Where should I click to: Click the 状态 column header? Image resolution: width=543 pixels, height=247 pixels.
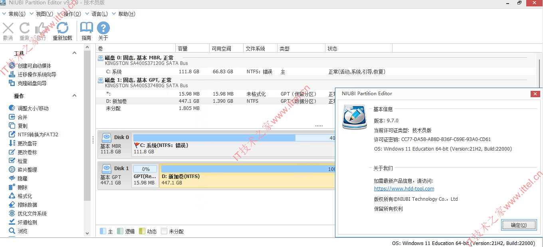359,49
